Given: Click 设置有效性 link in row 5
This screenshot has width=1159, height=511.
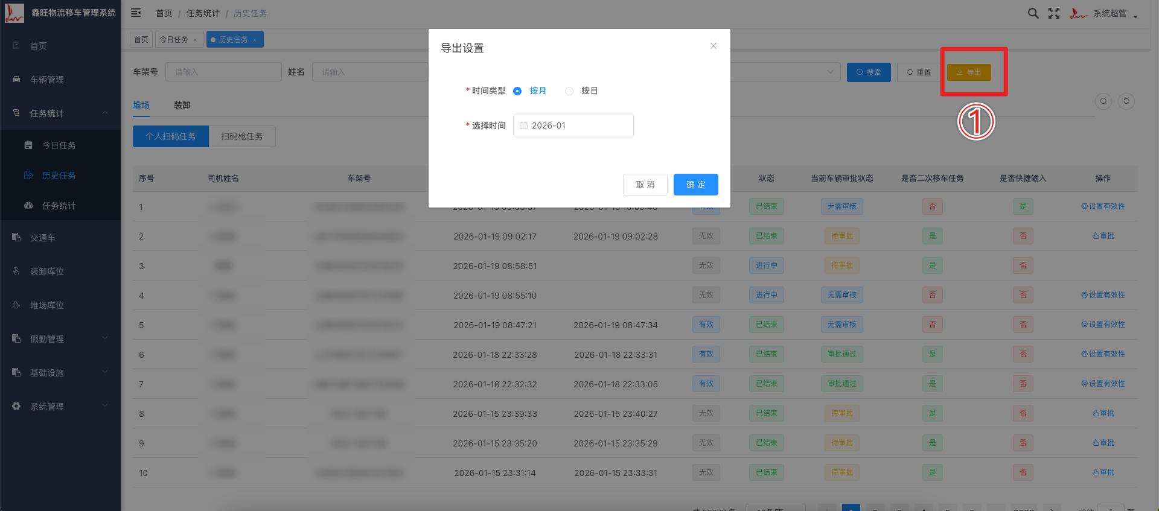Looking at the screenshot, I should 1103,325.
